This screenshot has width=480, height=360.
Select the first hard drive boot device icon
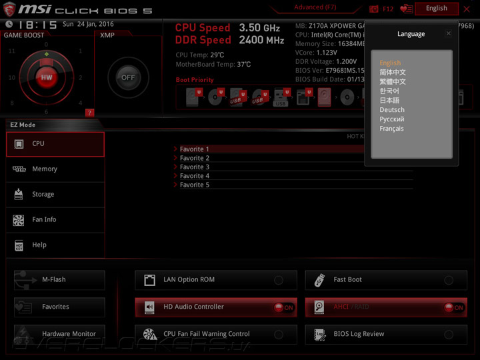(x=195, y=97)
